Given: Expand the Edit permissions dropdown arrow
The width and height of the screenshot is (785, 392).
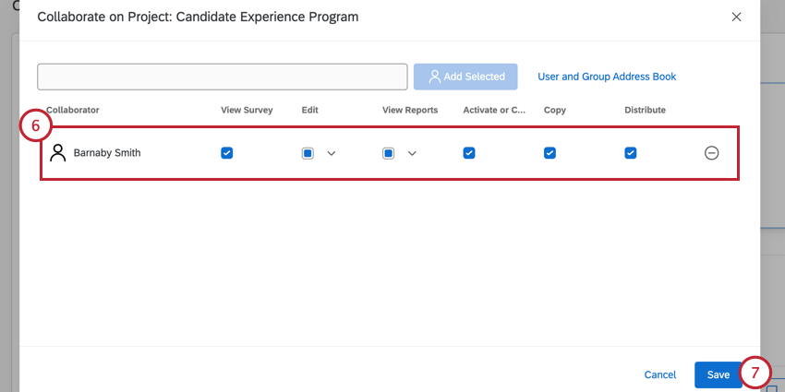Looking at the screenshot, I should click(331, 153).
